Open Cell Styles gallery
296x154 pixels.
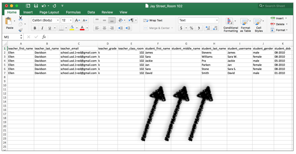click(258, 25)
